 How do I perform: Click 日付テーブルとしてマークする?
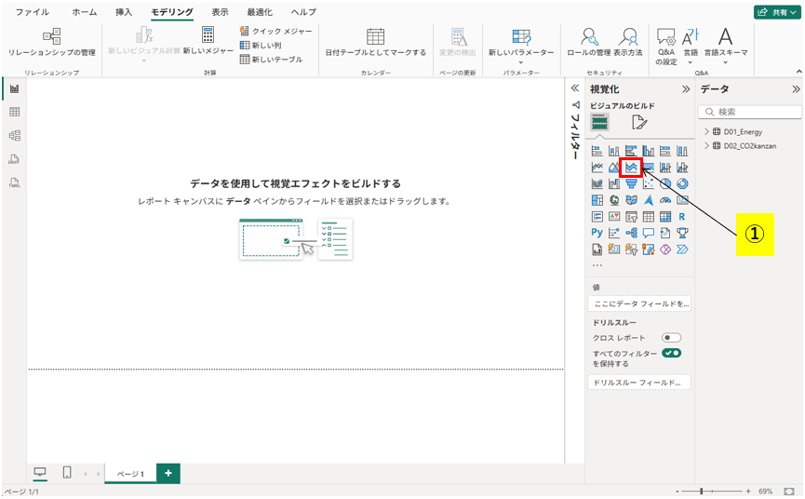coord(375,42)
